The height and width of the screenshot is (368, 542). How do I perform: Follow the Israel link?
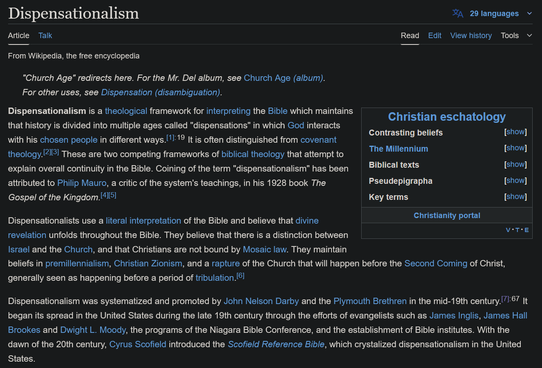pos(19,249)
